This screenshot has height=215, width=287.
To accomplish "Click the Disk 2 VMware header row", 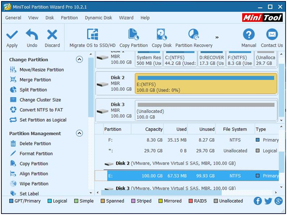I will tap(187, 163).
